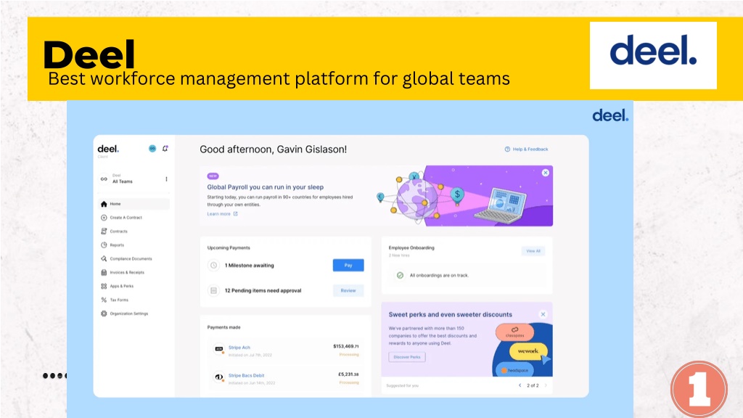Image resolution: width=743 pixels, height=418 pixels.
Task: Go to next suggestion arrow
Action: pos(546,385)
